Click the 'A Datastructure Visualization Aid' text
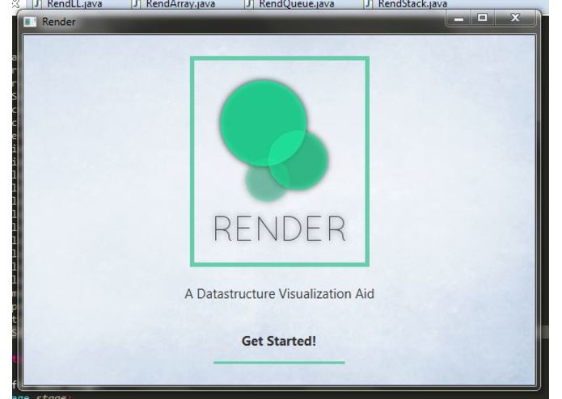This screenshot has width=562, height=399. coord(279,294)
